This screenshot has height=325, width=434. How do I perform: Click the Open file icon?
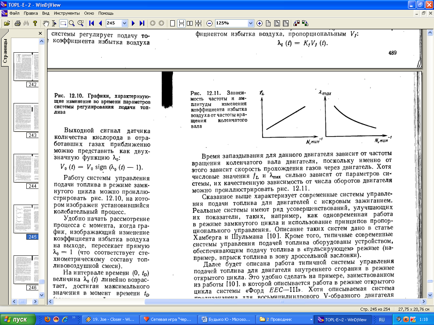[x=7, y=23]
